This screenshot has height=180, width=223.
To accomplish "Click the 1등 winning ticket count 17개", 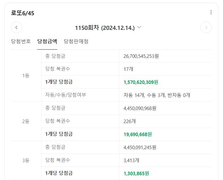I will pos(129,69).
